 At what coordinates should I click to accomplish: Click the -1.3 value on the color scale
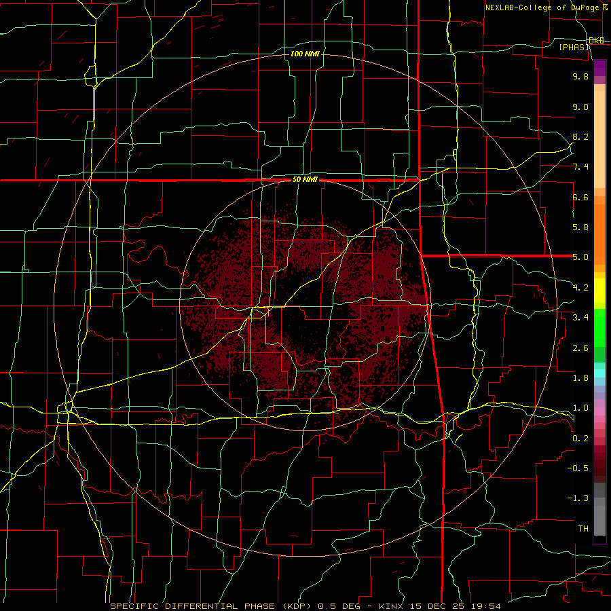[578, 498]
